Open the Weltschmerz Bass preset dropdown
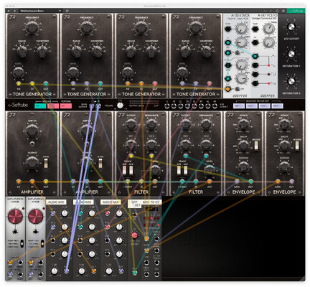Screen dimensions: 310x287 pyautogui.click(x=40, y=11)
